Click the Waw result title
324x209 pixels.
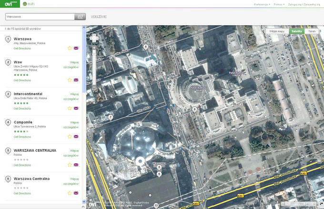click(x=18, y=62)
